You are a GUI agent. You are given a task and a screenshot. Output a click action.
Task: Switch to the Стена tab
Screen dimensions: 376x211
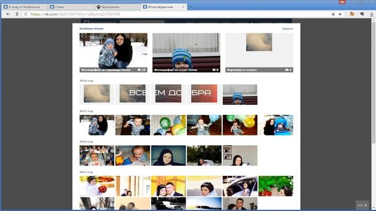coord(71,7)
